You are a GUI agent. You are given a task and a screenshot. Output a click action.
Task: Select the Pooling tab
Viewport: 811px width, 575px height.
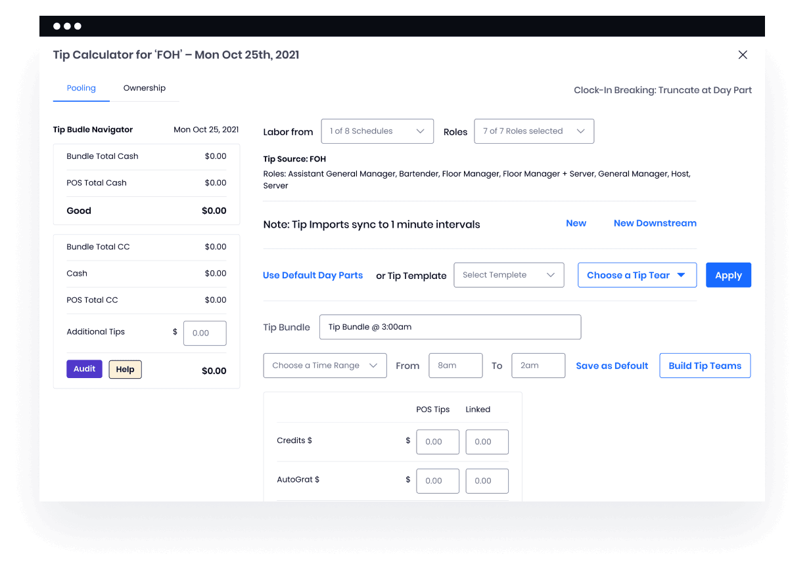[x=81, y=87]
